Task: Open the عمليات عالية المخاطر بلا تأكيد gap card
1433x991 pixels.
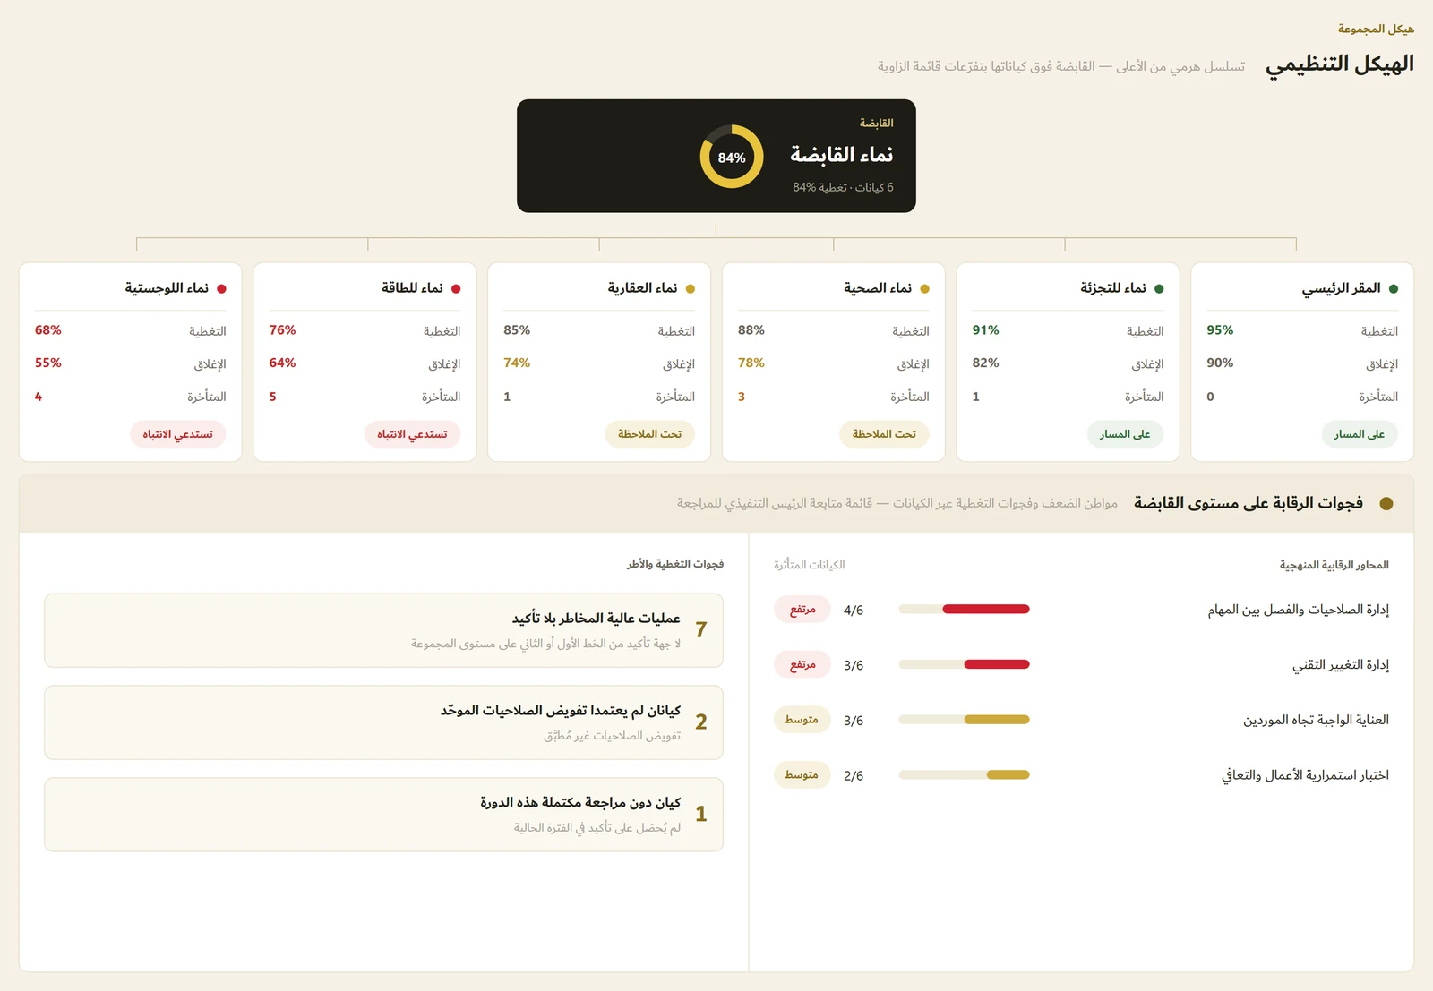Action: click(383, 630)
